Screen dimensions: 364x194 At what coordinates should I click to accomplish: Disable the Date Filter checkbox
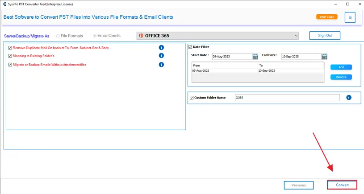click(190, 47)
